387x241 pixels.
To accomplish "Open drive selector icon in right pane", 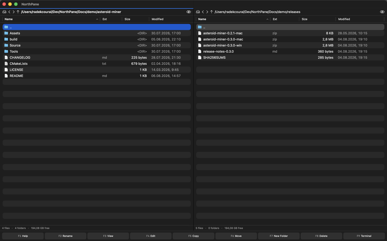I will pyautogui.click(x=198, y=12).
